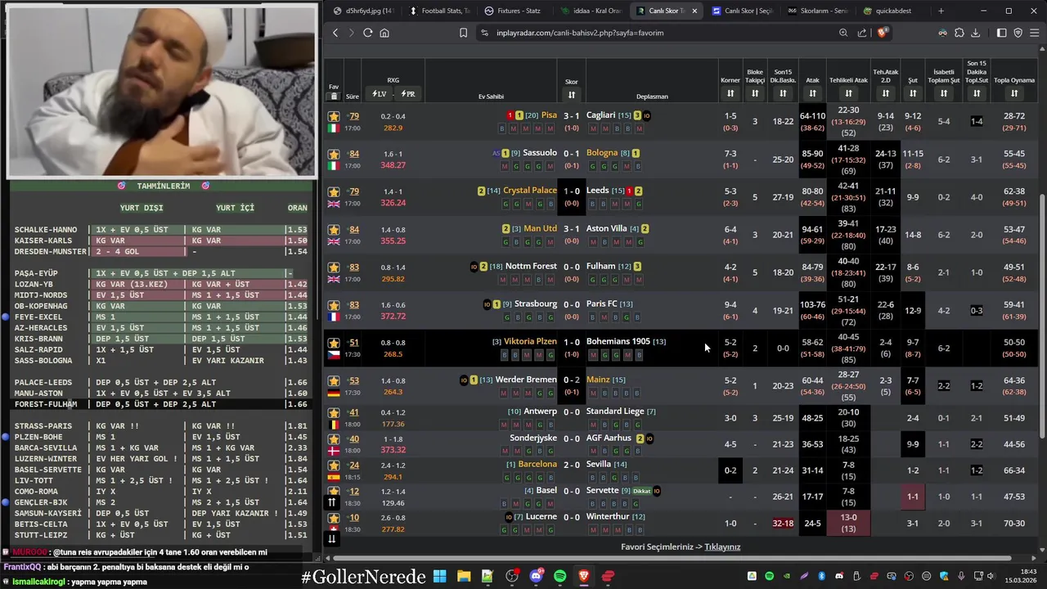Sort table by Skor column
This screenshot has width=1047, height=589.
pos(572,95)
